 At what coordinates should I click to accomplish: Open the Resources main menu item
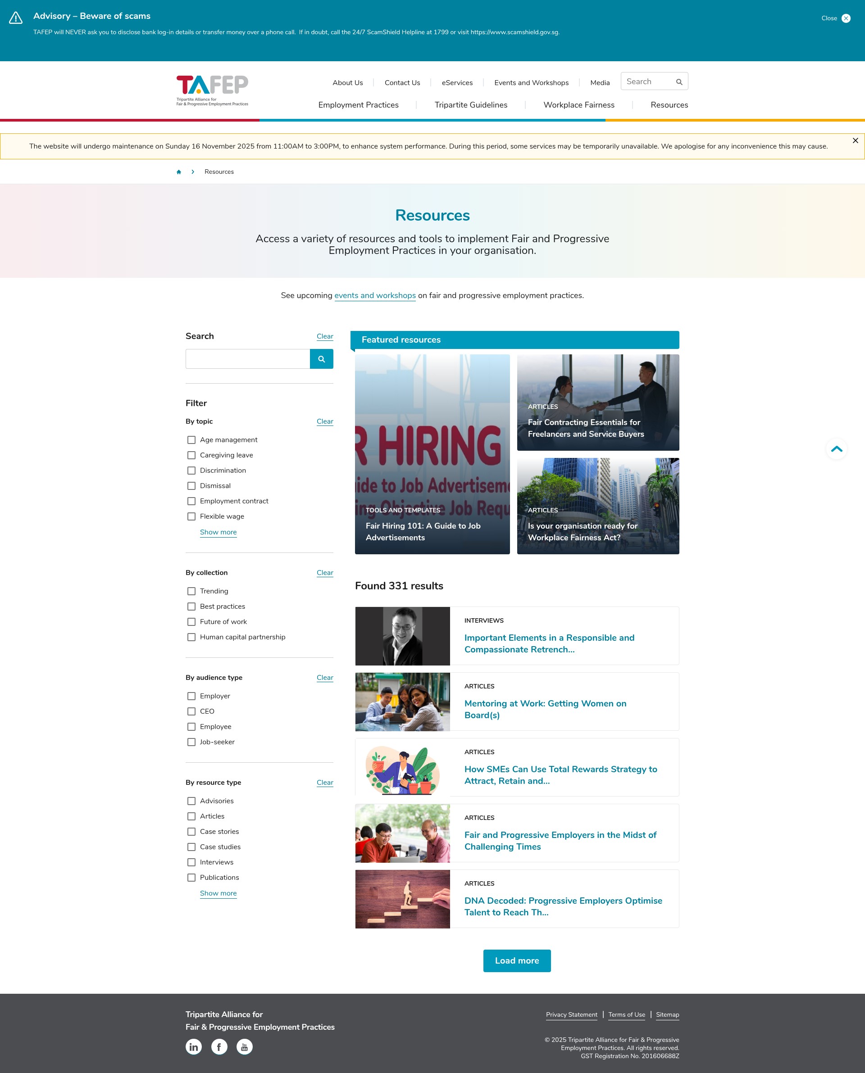tap(669, 105)
